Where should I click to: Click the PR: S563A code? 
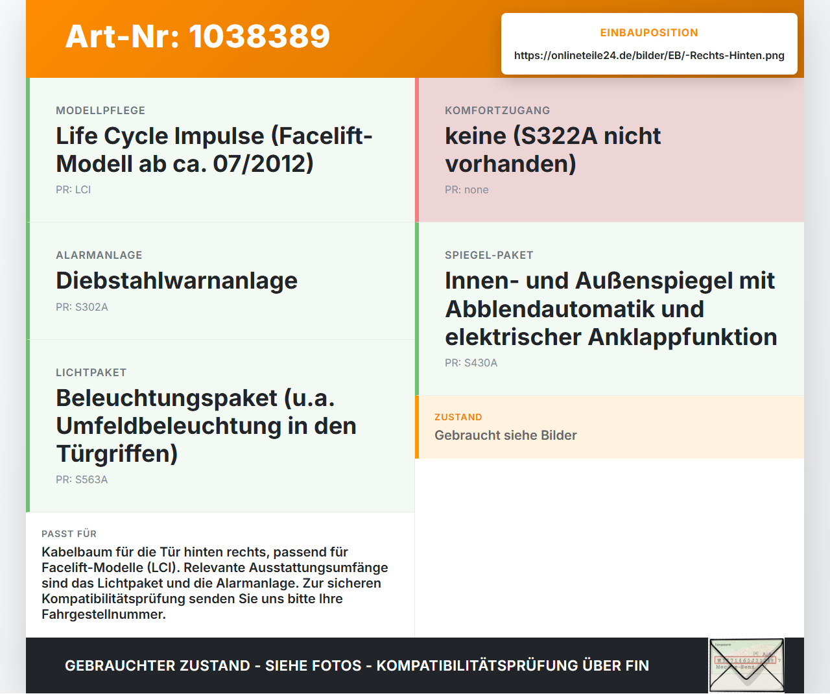coord(82,479)
